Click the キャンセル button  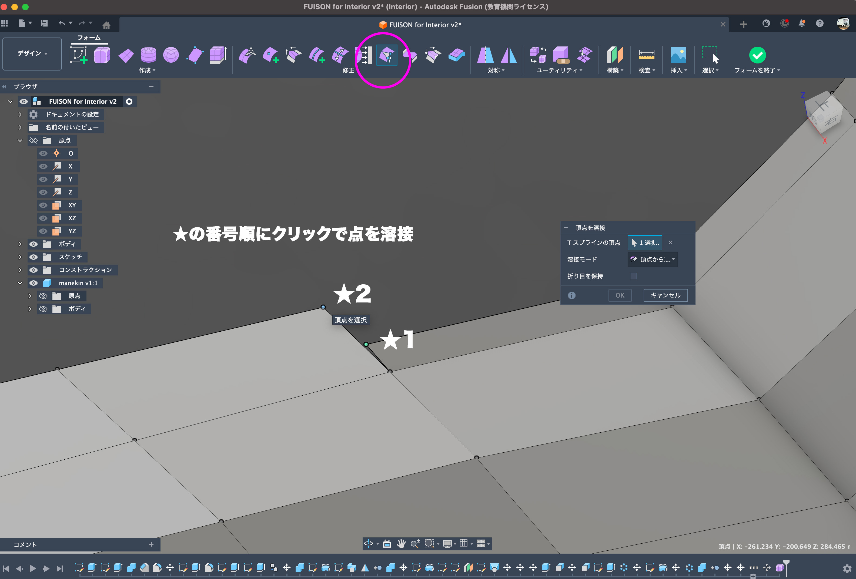pos(665,295)
